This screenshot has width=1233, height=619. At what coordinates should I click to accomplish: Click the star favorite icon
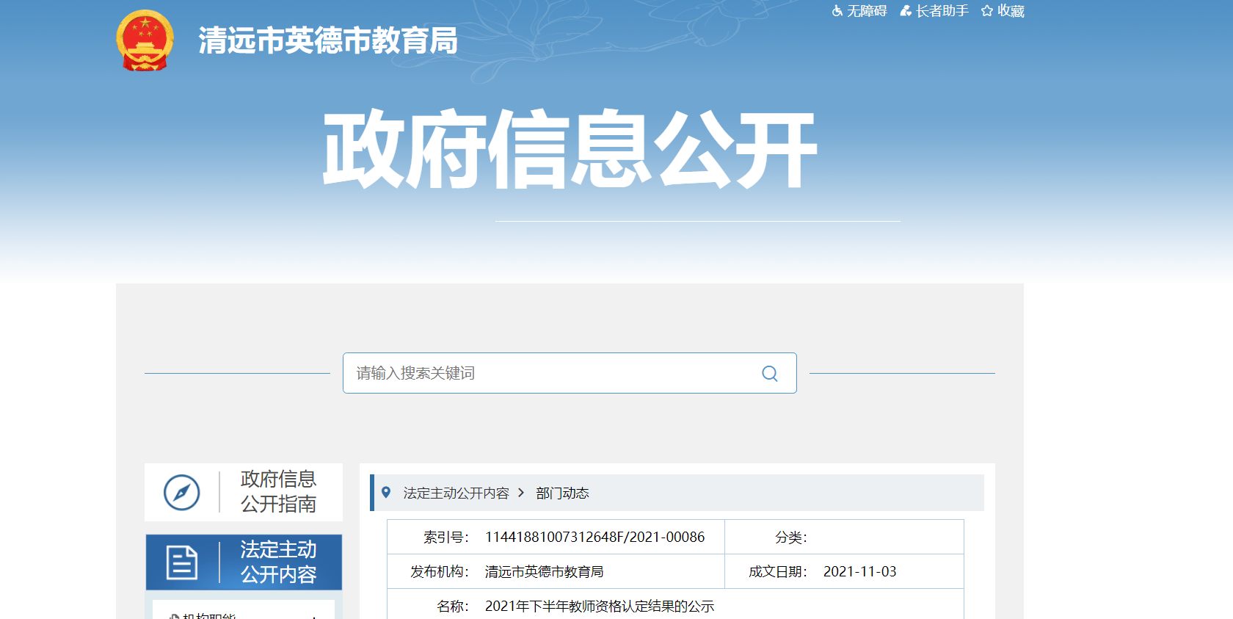pos(987,11)
